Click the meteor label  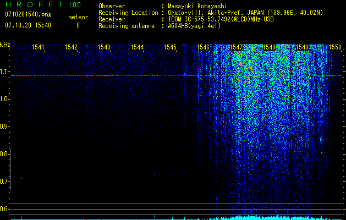78,17
